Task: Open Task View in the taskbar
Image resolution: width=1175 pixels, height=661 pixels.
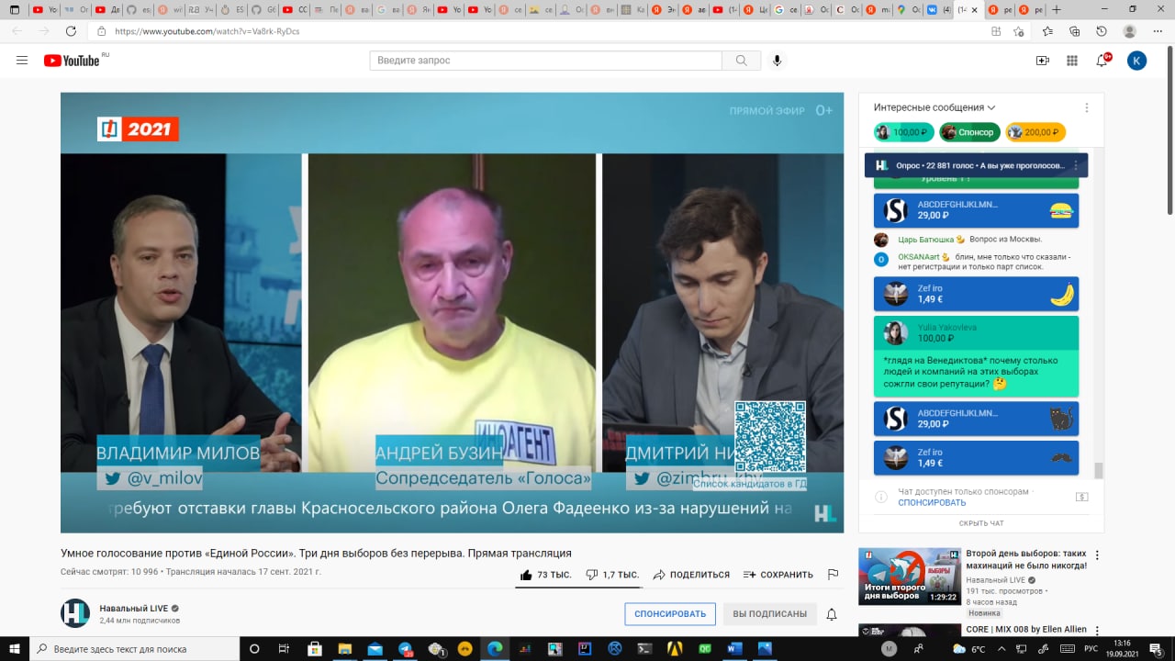Action: tap(284, 648)
